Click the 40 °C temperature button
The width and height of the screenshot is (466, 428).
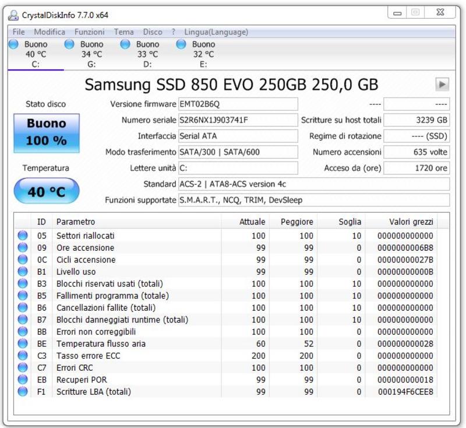point(47,191)
